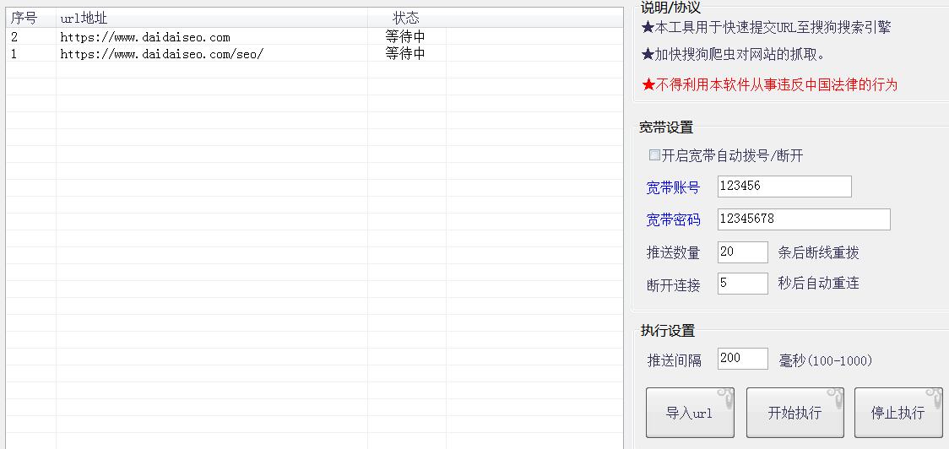Select row https://www.daidaiseo.com/seo/
The height and width of the screenshot is (449, 949).
(x=314, y=54)
